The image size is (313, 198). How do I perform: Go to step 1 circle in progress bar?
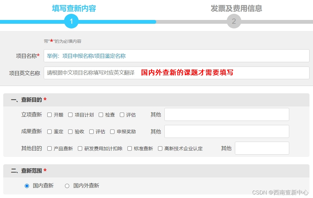pyautogui.click(x=71, y=21)
